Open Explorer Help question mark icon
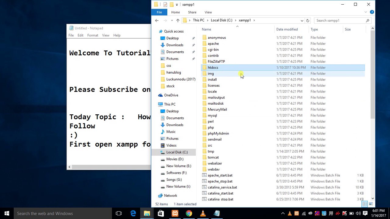Screen dimensions: 390x219 coord(372,12)
